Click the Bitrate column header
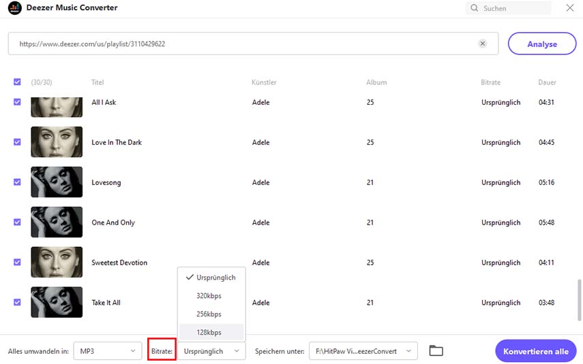The image size is (583, 364). pos(490,82)
